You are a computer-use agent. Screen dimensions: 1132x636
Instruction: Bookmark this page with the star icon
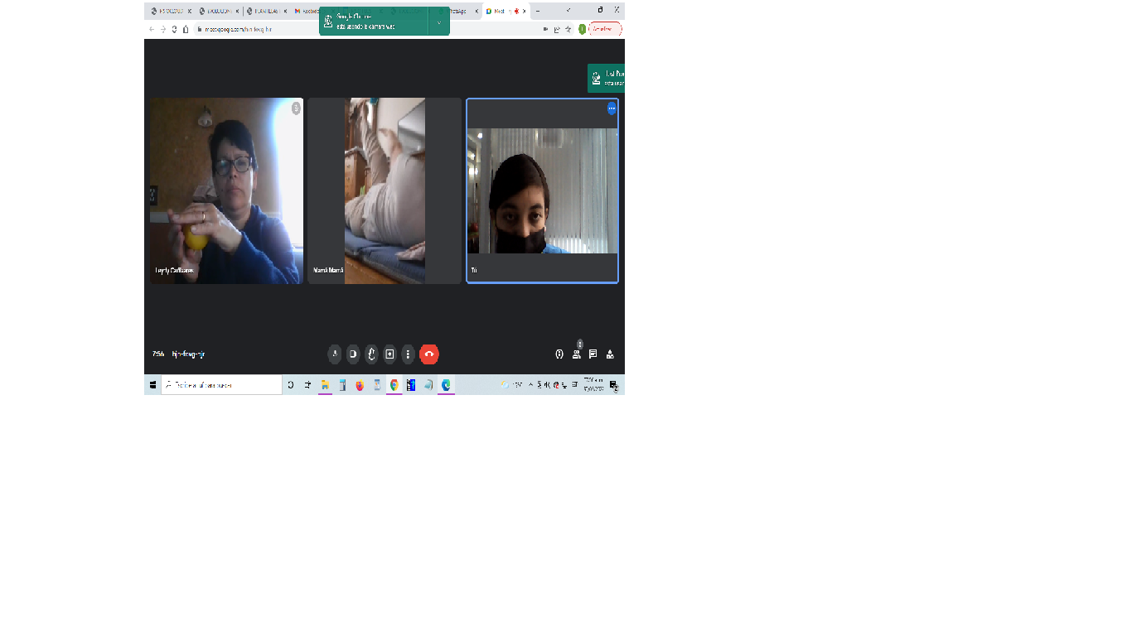(x=569, y=29)
